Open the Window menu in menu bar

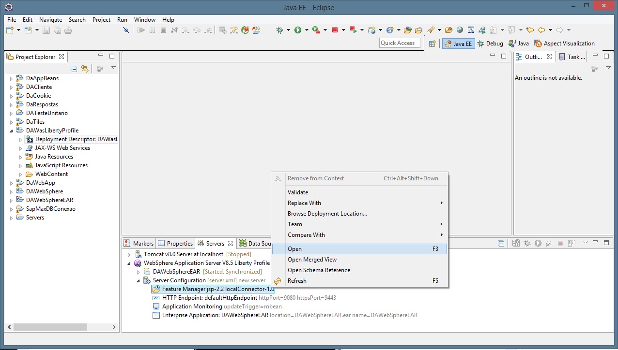tap(144, 20)
